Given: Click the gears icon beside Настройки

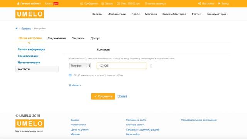Looking at the screenshot, I should 200,3.
